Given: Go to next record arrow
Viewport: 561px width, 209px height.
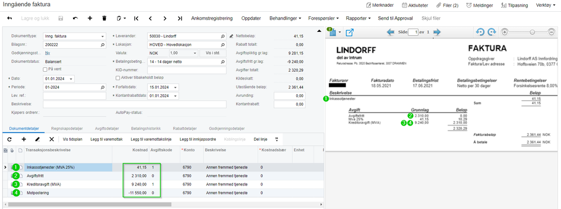Looking at the screenshot, I should click(x=165, y=18).
